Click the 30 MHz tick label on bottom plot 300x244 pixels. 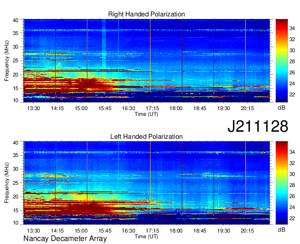pyautogui.click(x=15, y=169)
